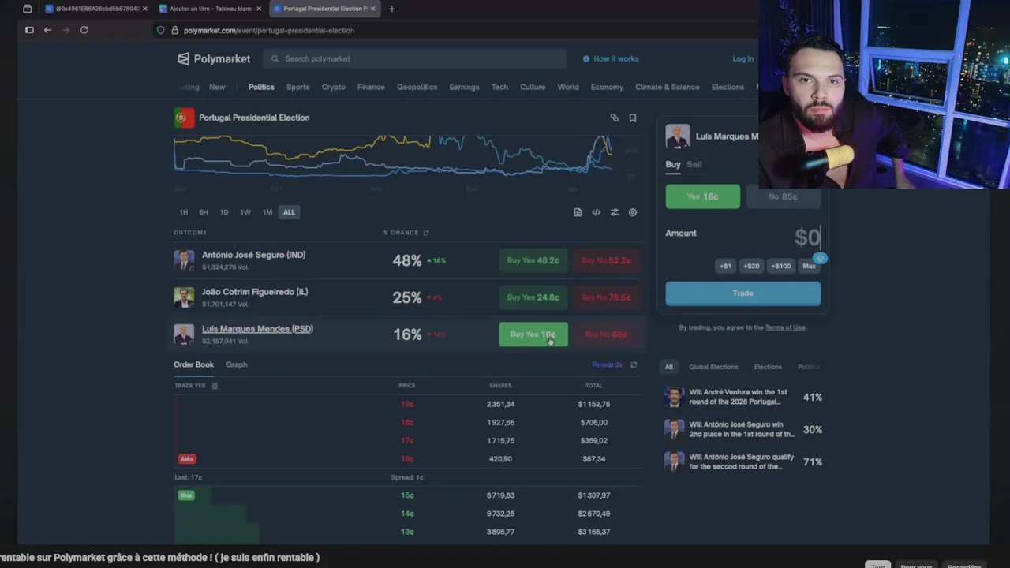Screen dimensions: 1010x568
Task: Select the 1D chart range
Action: (x=224, y=212)
